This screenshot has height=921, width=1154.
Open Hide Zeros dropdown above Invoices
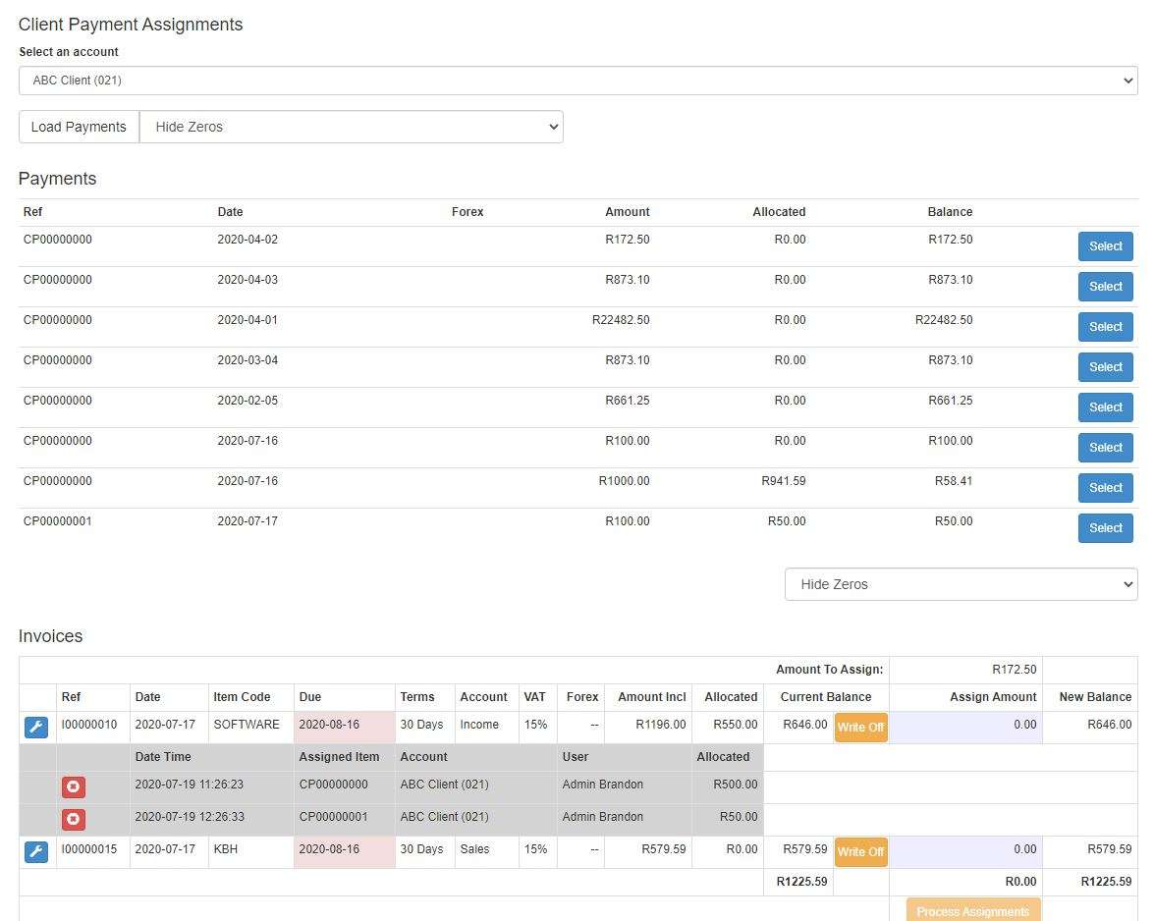961,584
